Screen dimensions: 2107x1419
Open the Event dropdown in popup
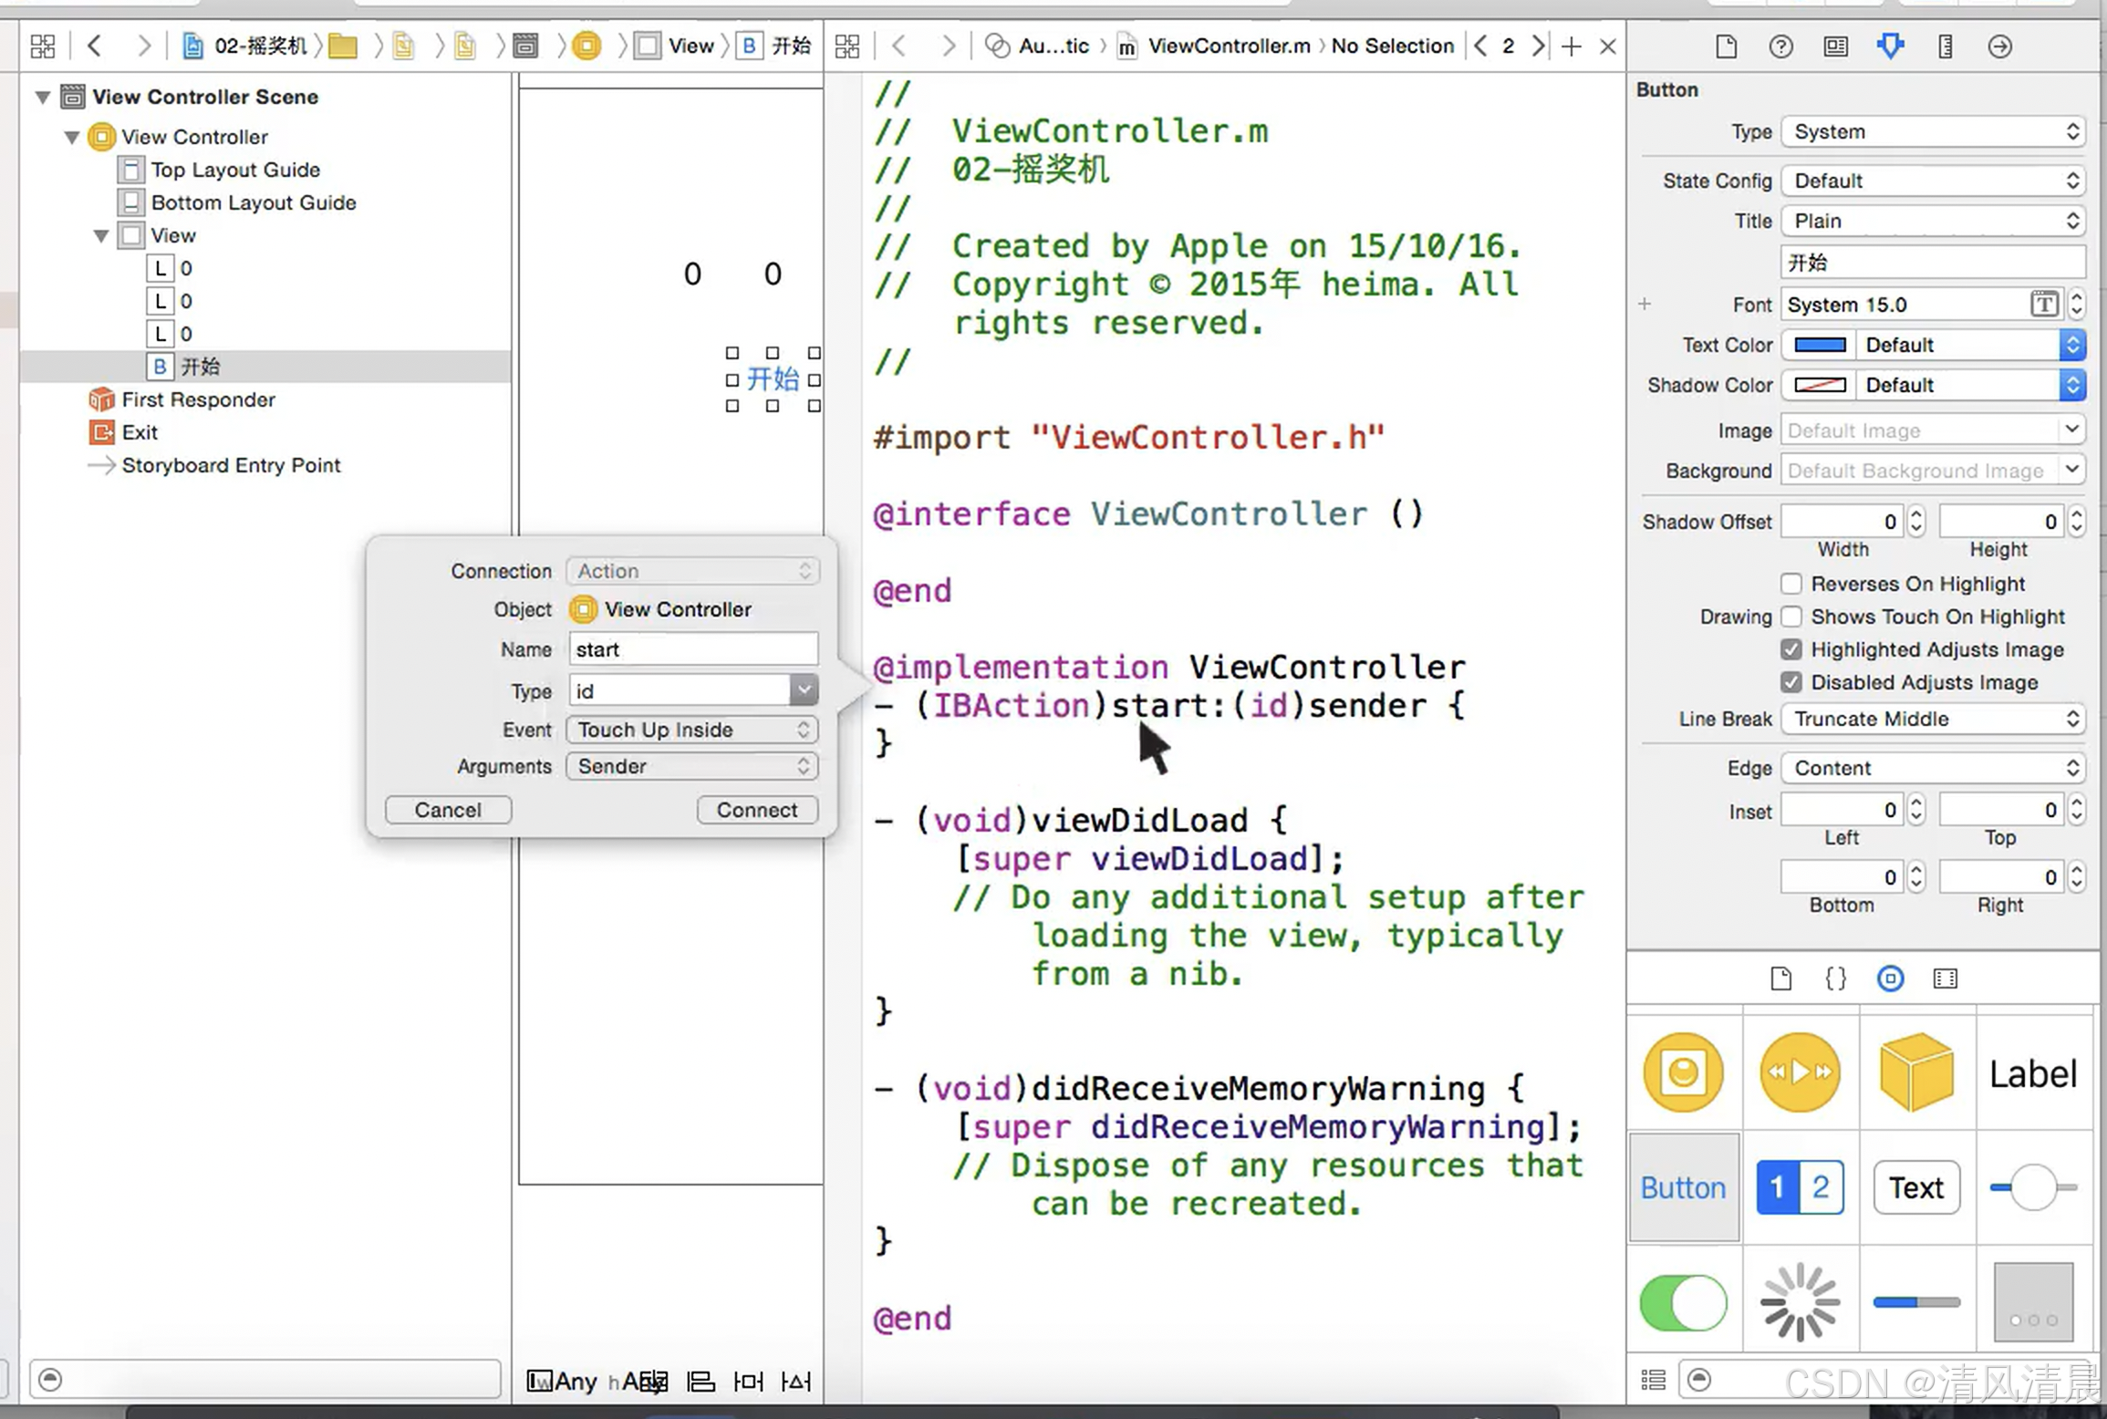point(692,730)
